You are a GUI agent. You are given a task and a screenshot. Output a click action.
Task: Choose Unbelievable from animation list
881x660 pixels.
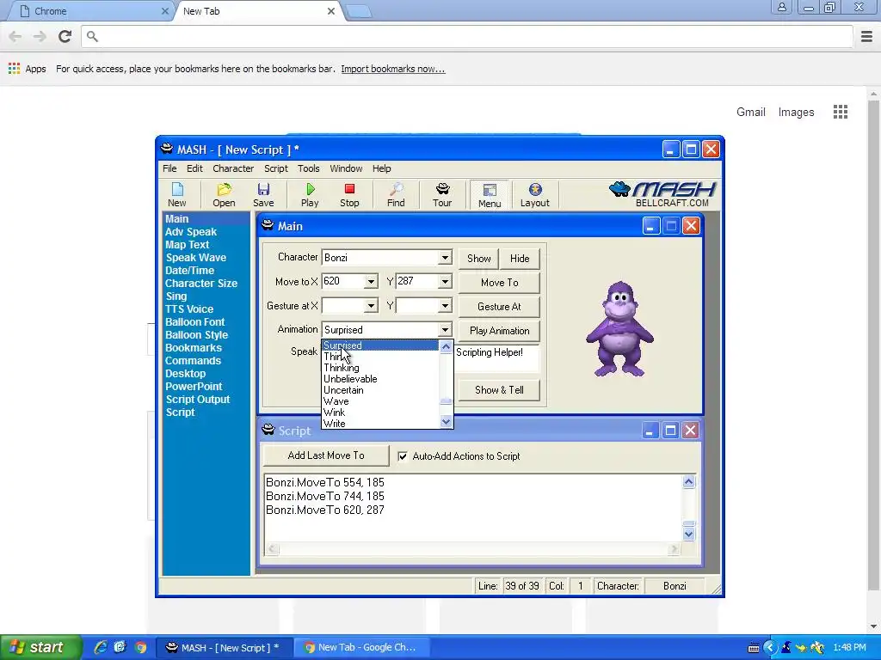point(351,379)
